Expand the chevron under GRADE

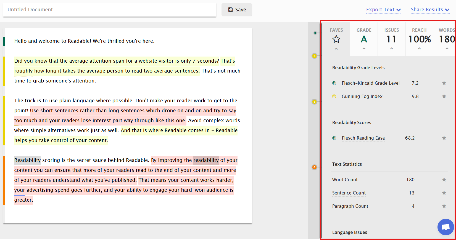(364, 49)
